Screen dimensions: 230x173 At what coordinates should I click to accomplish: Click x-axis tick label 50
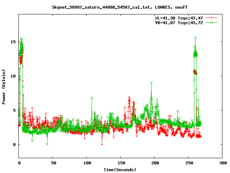(x=54, y=163)
